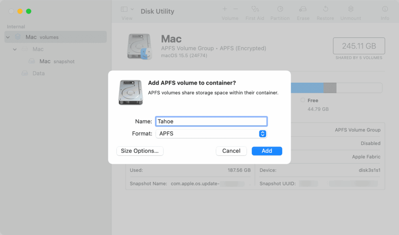Viewport: 399px width, 235px height.
Task: Click the yellow minimize window button
Action: [20, 11]
